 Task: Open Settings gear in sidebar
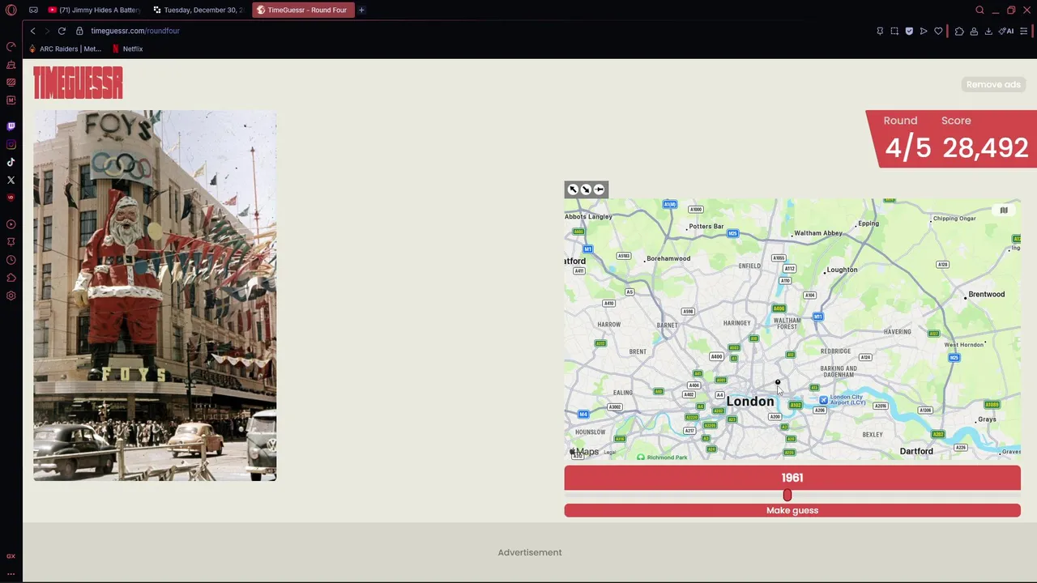pyautogui.click(x=11, y=296)
